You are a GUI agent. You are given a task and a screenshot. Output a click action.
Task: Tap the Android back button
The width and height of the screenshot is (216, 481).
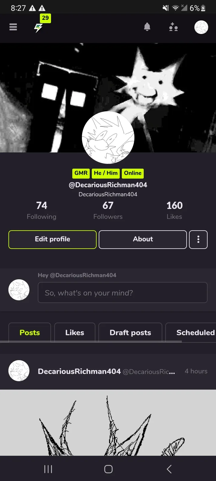169,469
